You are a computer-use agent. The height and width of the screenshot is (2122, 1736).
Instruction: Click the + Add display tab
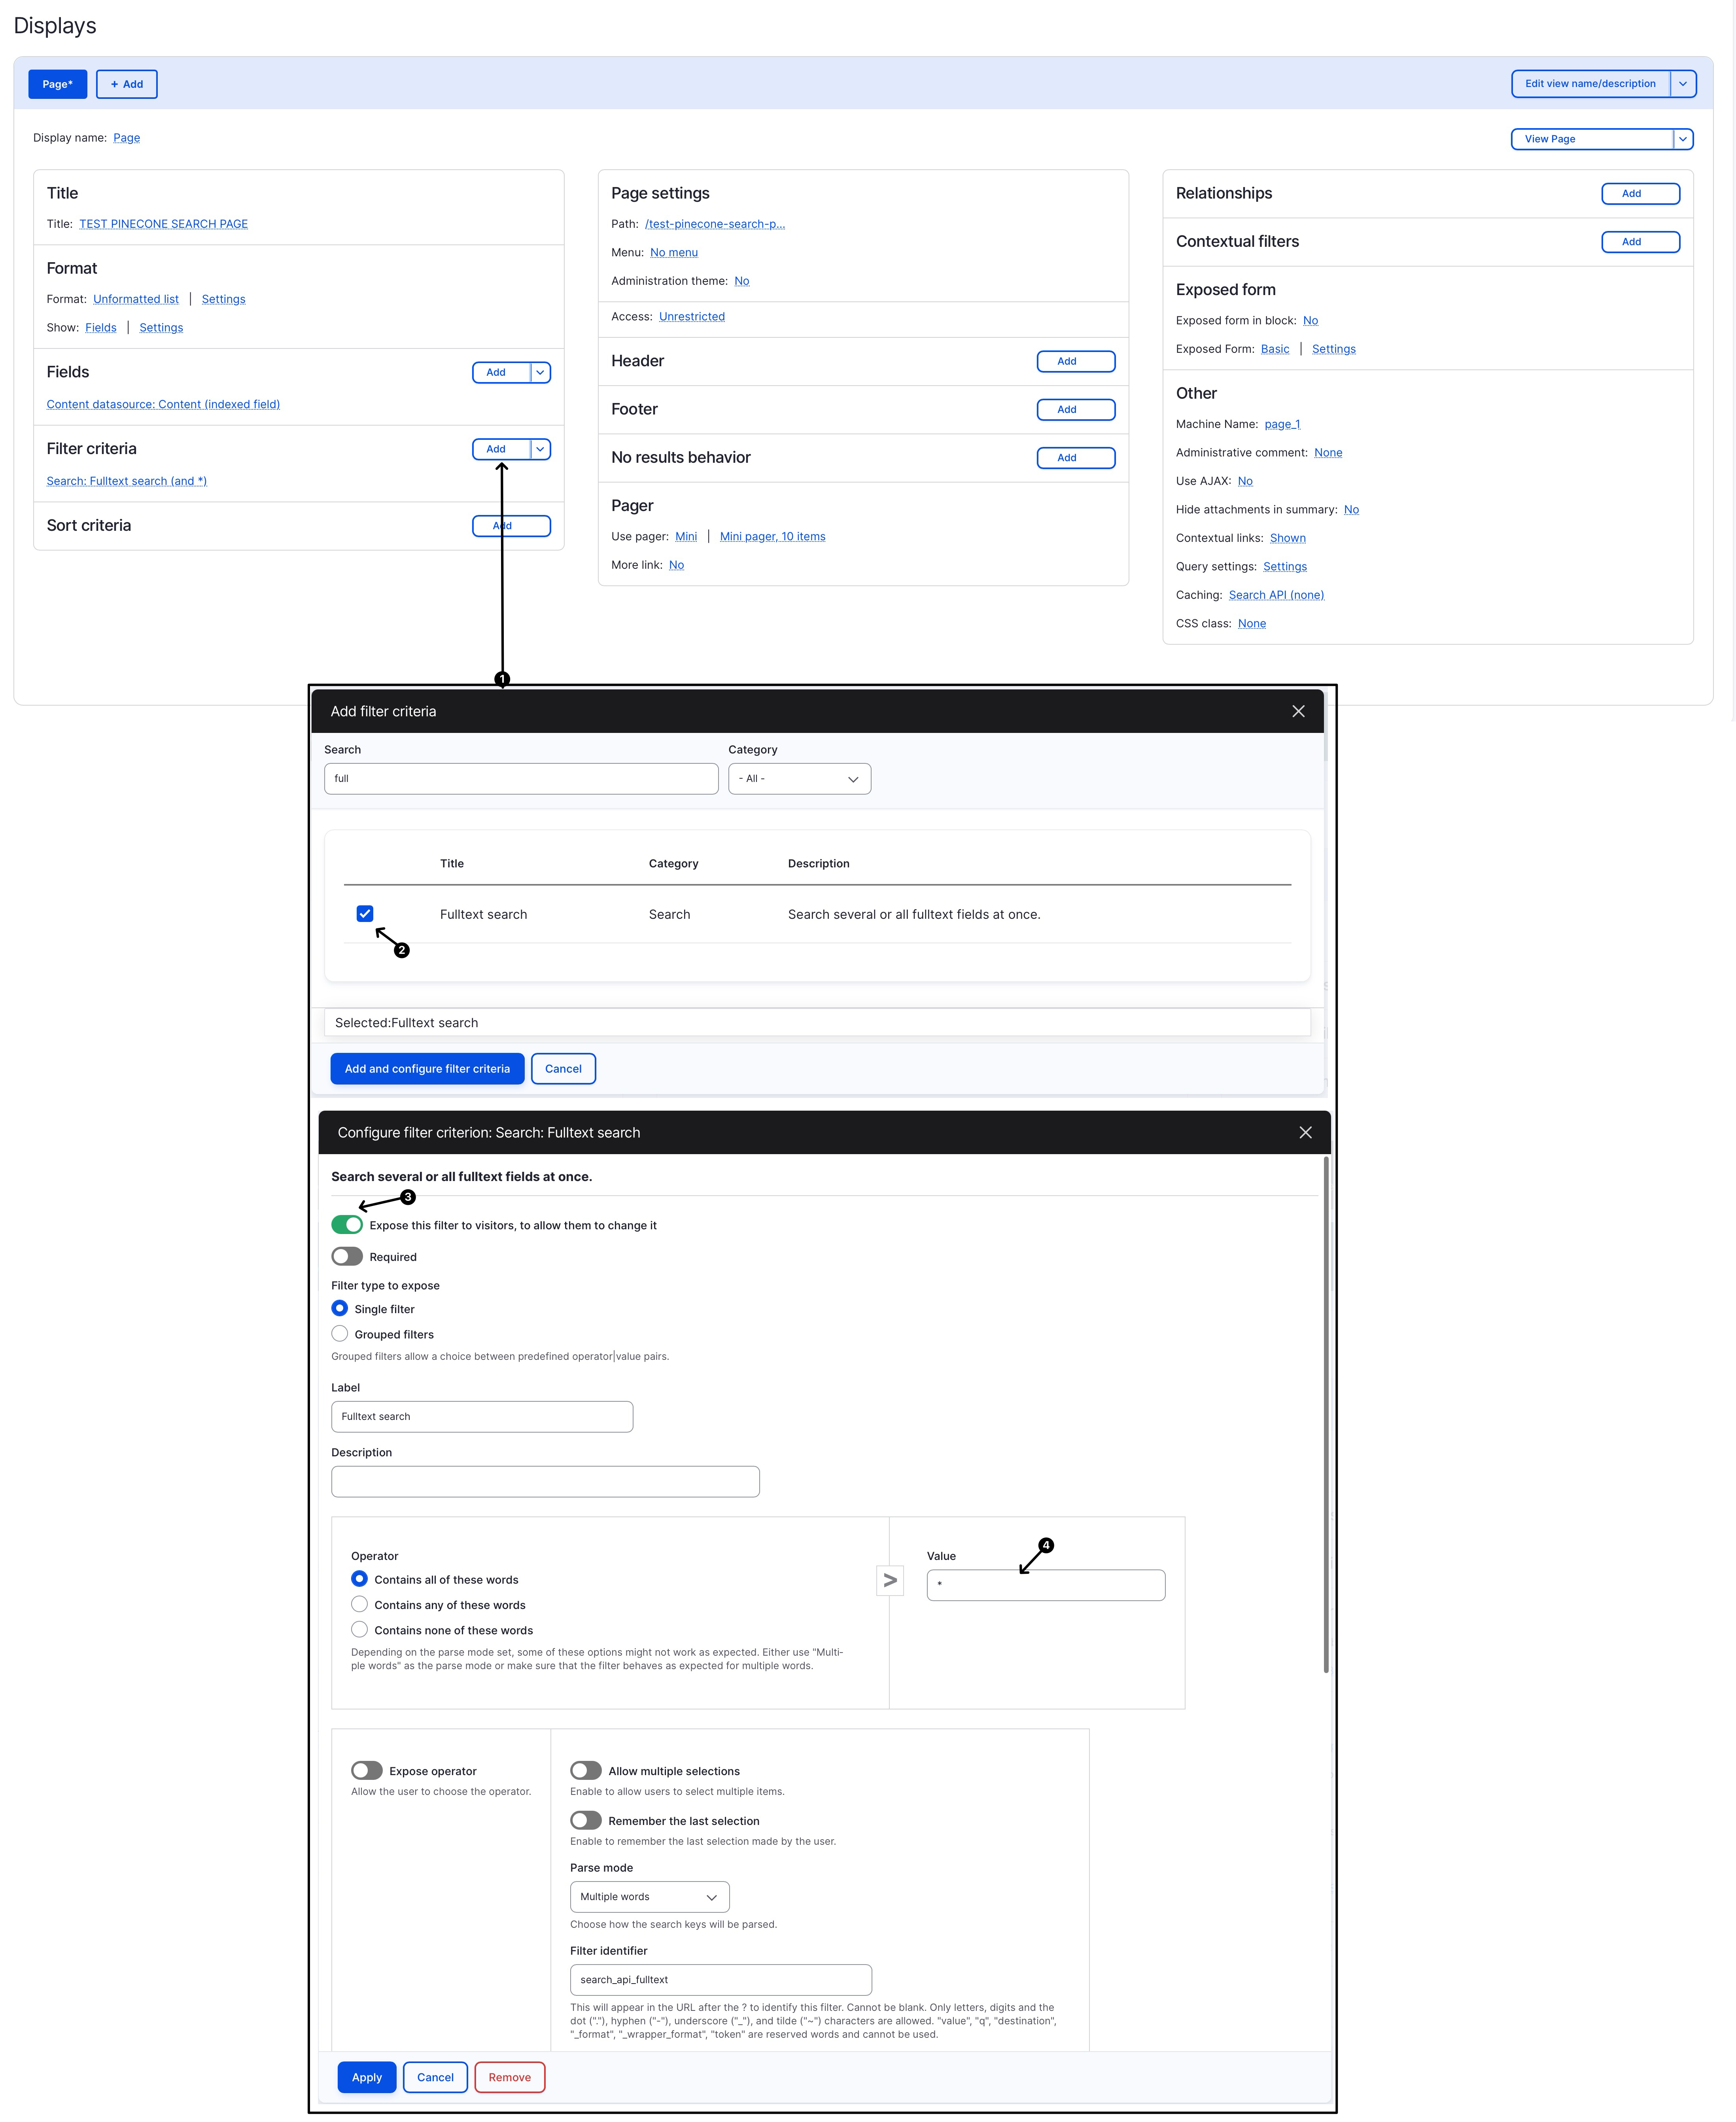click(127, 84)
